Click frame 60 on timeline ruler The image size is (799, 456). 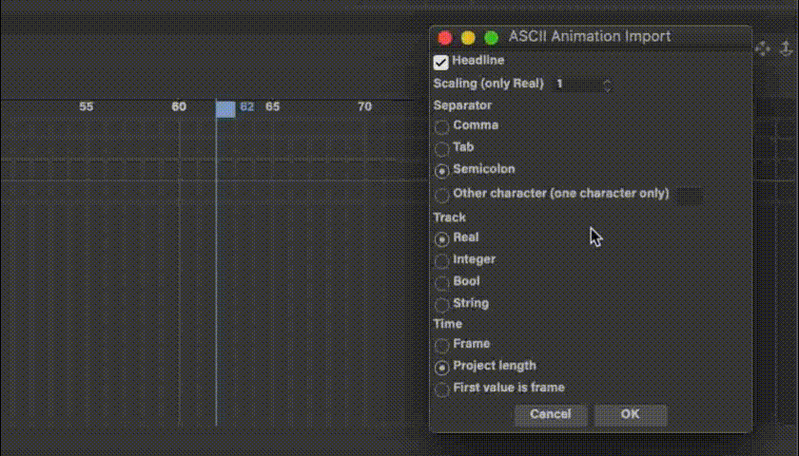click(x=179, y=106)
